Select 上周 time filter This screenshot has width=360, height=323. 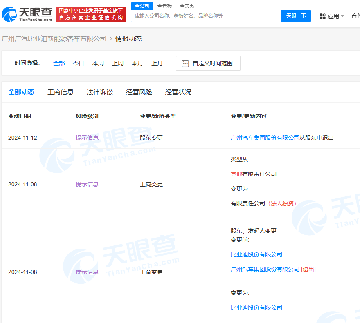tap(118, 63)
